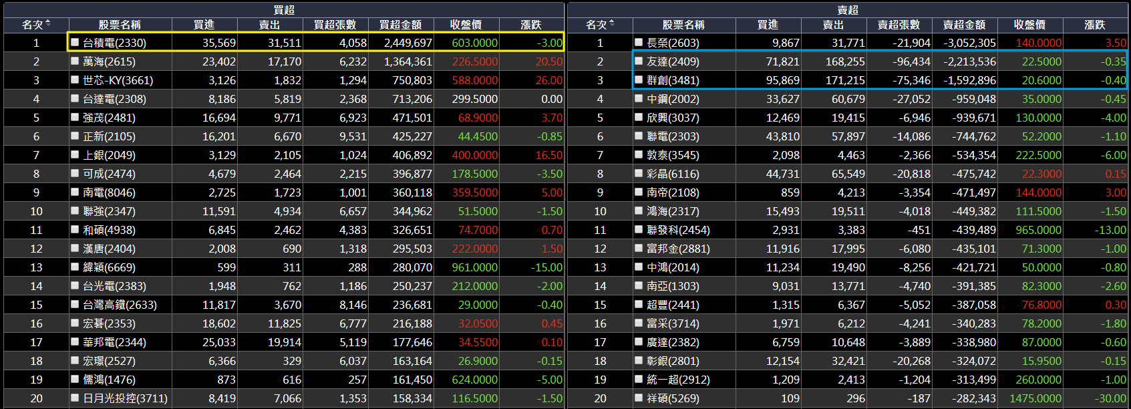Open stock 南帝(2108)
The width and height of the screenshot is (1131, 409).
(673, 192)
